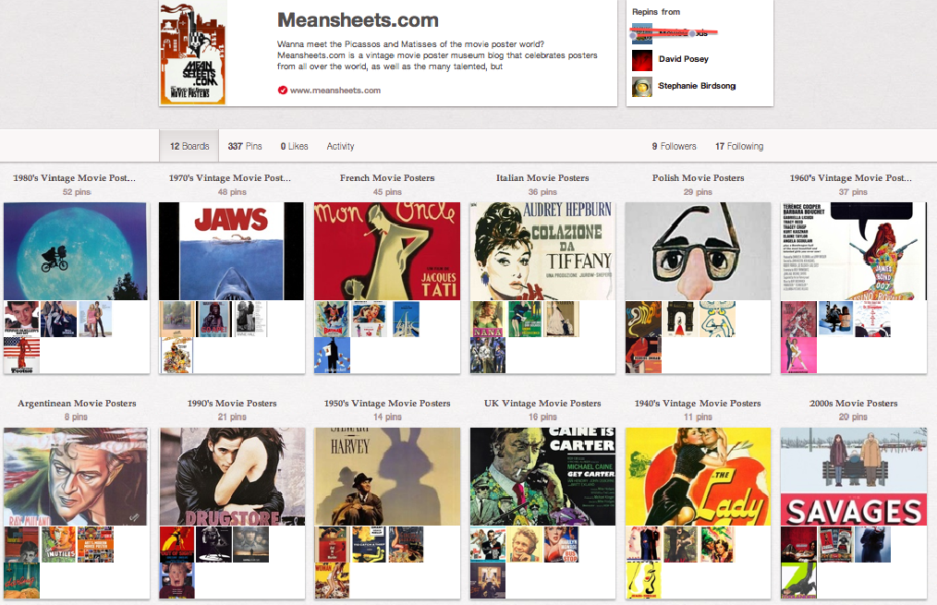The image size is (937, 605).
Task: Open Stephanie Birdsong's avatar icon
Action: click(642, 87)
